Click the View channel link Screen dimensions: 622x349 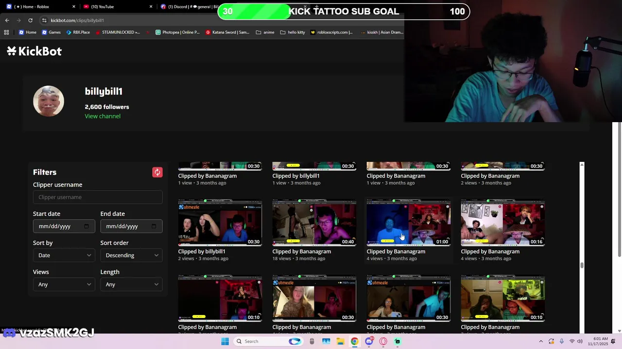pyautogui.click(x=103, y=116)
